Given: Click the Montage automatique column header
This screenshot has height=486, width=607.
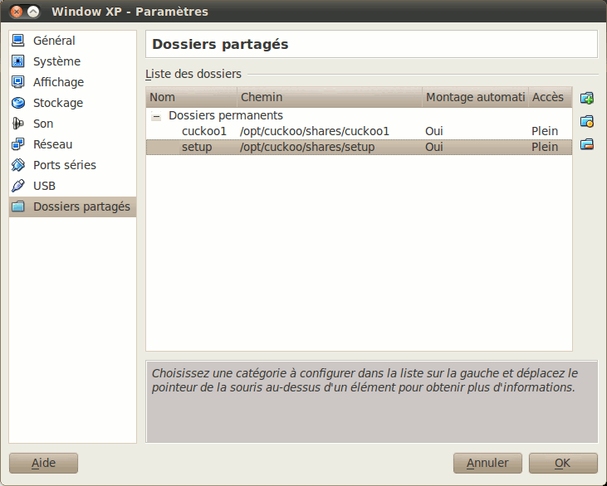Looking at the screenshot, I should (475, 97).
